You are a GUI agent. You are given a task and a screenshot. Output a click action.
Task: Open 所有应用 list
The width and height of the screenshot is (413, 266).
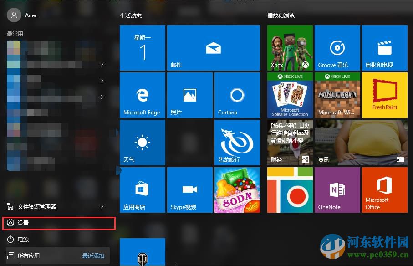(30, 256)
